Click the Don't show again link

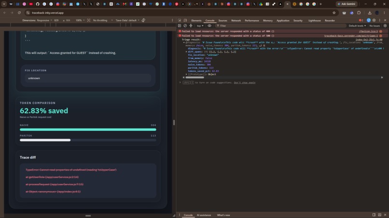(x=244, y=83)
